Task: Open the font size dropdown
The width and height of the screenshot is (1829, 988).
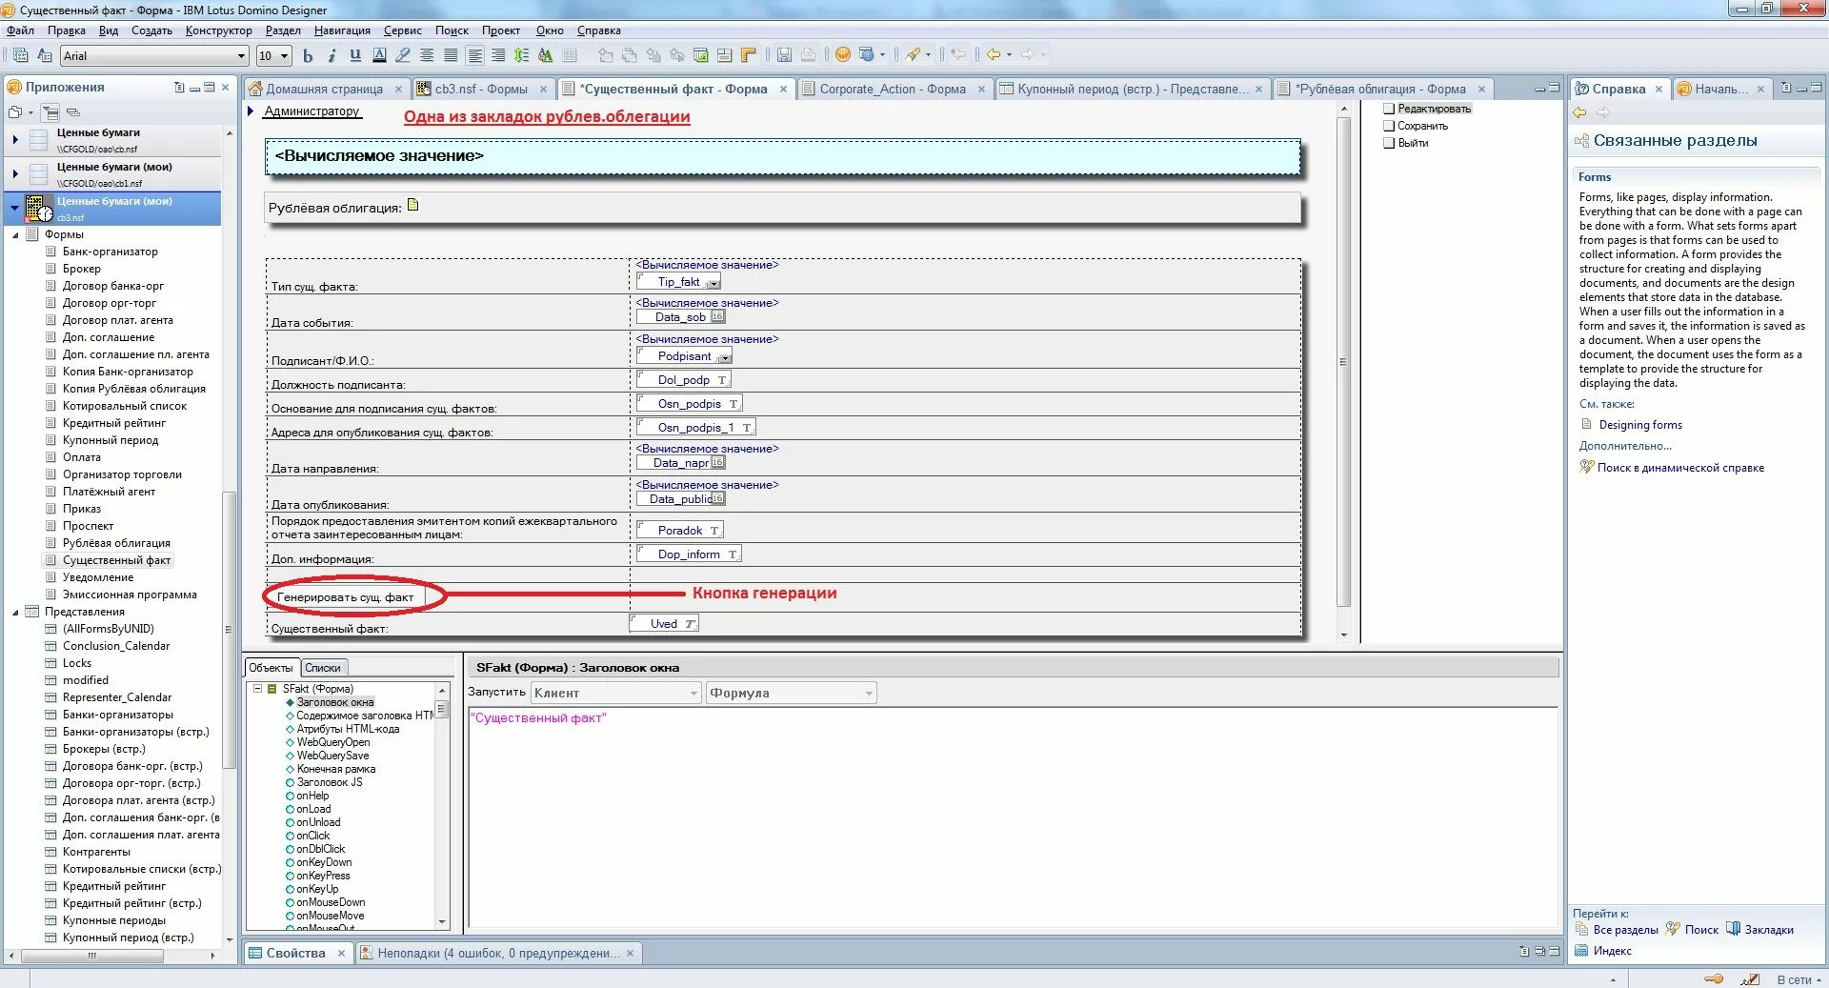Action: point(284,56)
